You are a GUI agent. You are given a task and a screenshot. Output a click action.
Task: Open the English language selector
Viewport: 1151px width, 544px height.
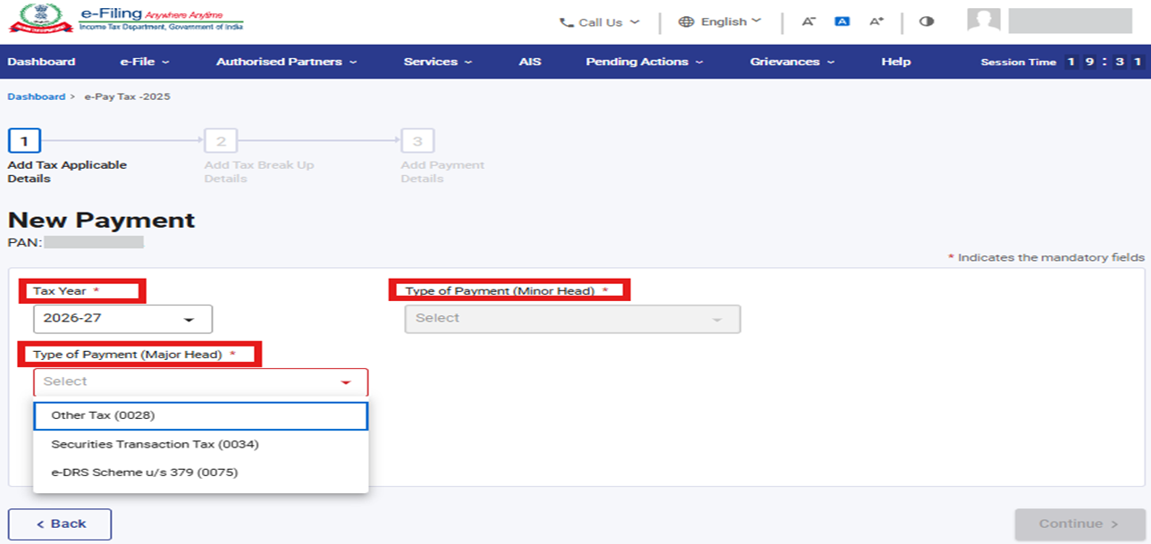(x=720, y=21)
